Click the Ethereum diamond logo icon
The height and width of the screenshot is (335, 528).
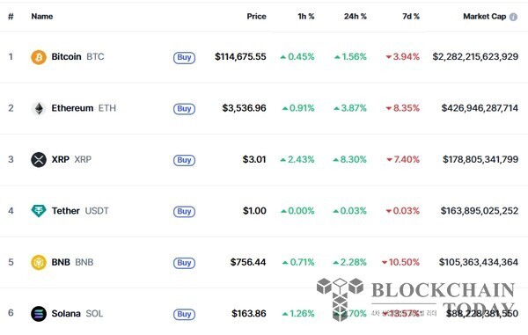39,108
